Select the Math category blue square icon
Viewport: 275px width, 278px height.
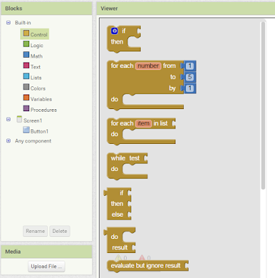click(26, 55)
